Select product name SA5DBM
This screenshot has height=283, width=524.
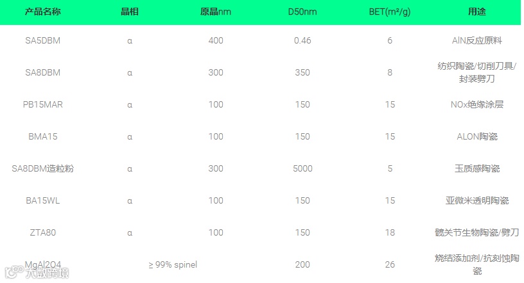pos(43,41)
